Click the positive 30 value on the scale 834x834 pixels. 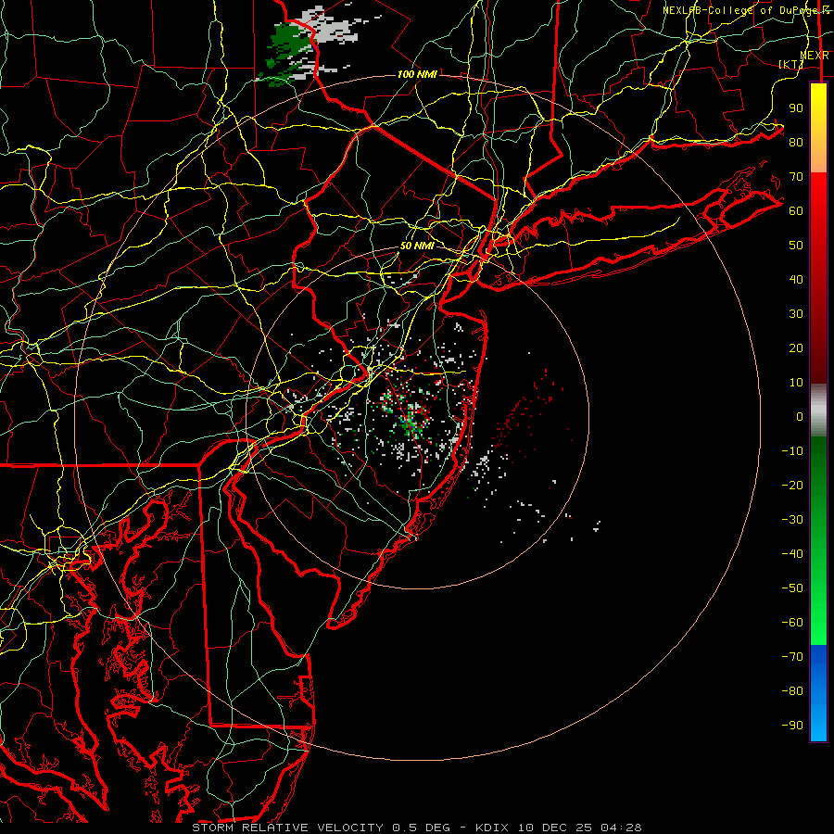pos(796,314)
